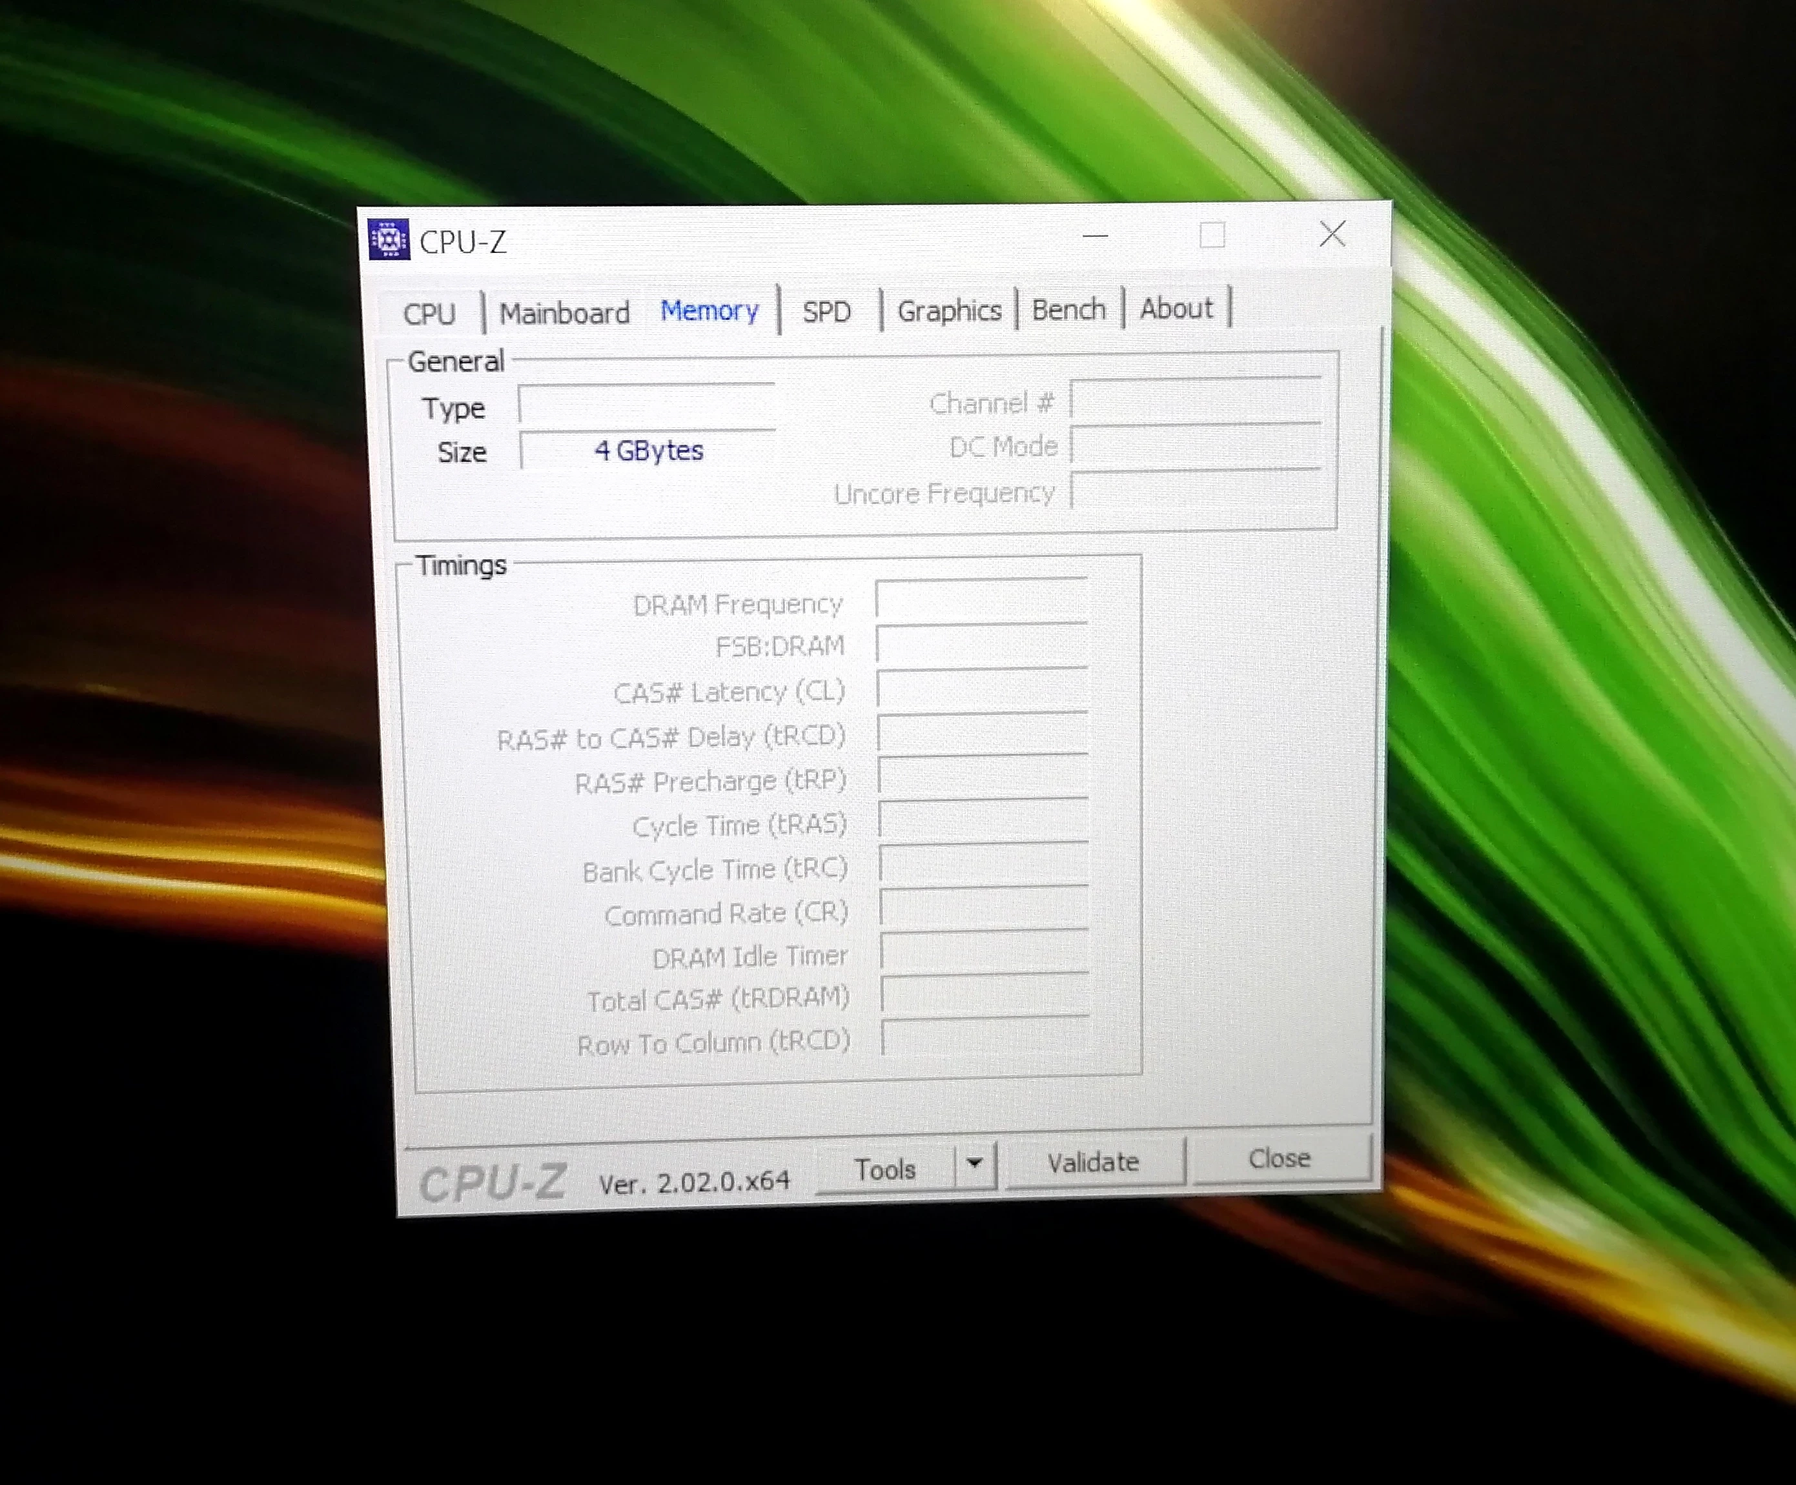Click the Row To Column (tRCD) field
Viewport: 1796px width, 1485px height.
tap(986, 1038)
